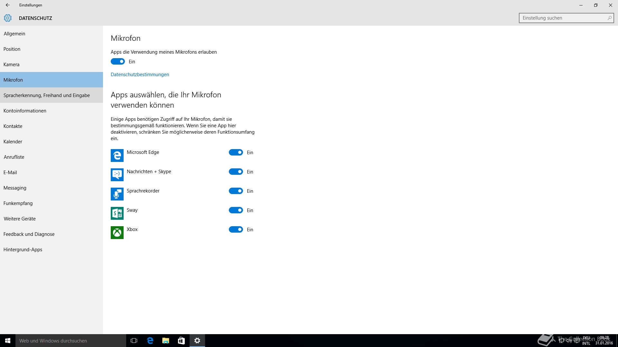Image resolution: width=618 pixels, height=347 pixels.
Task: Open the Windows Start menu
Action: [8, 341]
